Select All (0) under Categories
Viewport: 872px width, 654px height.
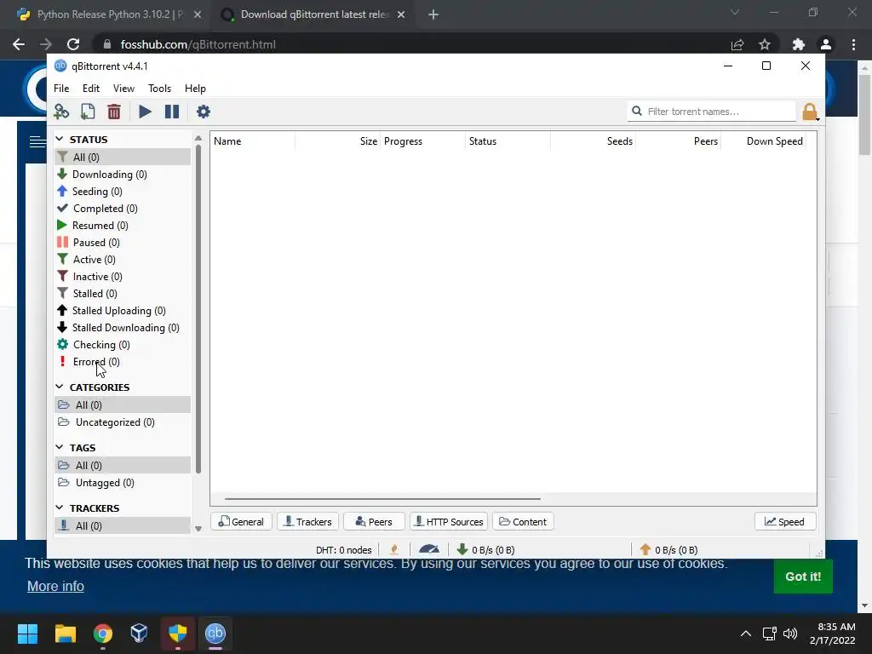point(123,404)
